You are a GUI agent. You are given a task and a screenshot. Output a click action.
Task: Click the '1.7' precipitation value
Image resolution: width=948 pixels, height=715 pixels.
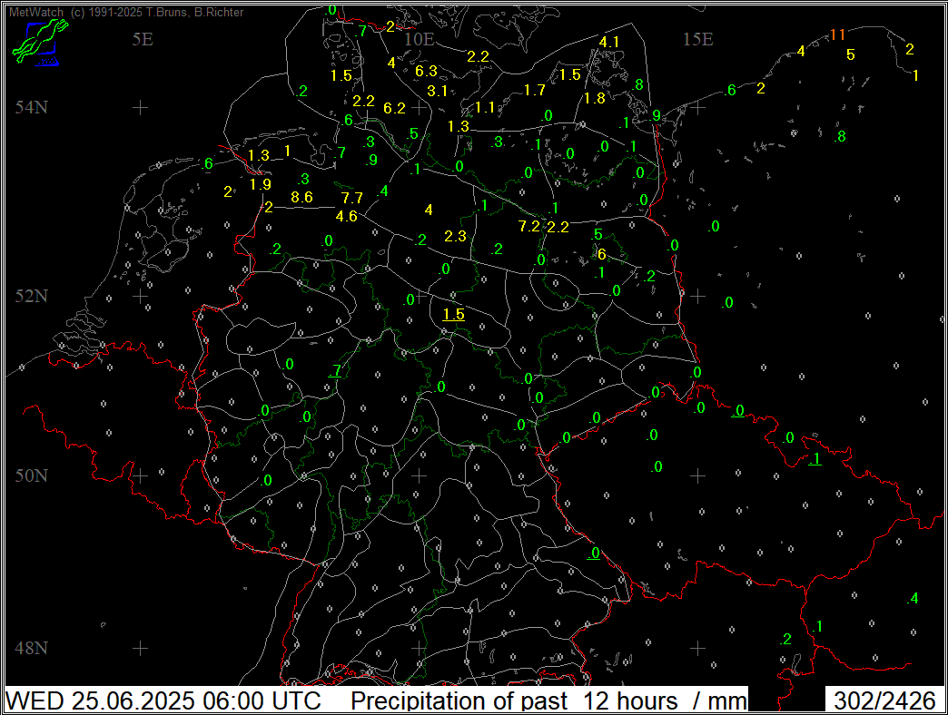coord(535,91)
